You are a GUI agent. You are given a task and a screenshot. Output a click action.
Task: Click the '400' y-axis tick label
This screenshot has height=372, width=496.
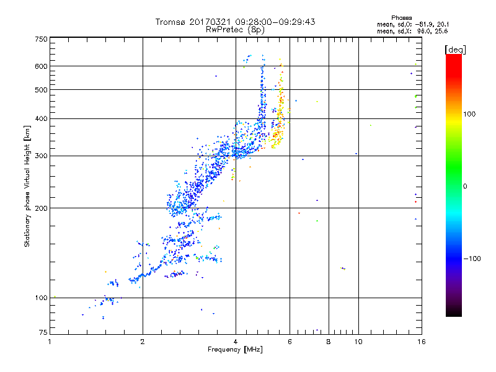coord(41,118)
